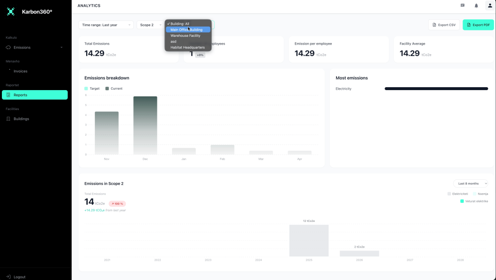Click the Reports icon in sidebar

[x=8, y=95]
